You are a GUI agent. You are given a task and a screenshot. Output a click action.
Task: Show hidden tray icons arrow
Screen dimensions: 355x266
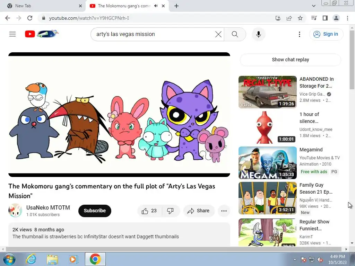295,259
